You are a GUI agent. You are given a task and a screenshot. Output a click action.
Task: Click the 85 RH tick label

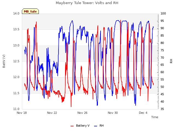point(162,35)
